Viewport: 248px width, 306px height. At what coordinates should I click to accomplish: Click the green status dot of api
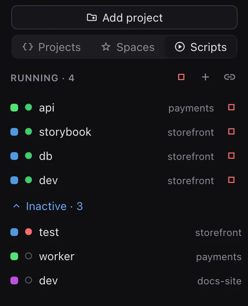click(x=29, y=107)
